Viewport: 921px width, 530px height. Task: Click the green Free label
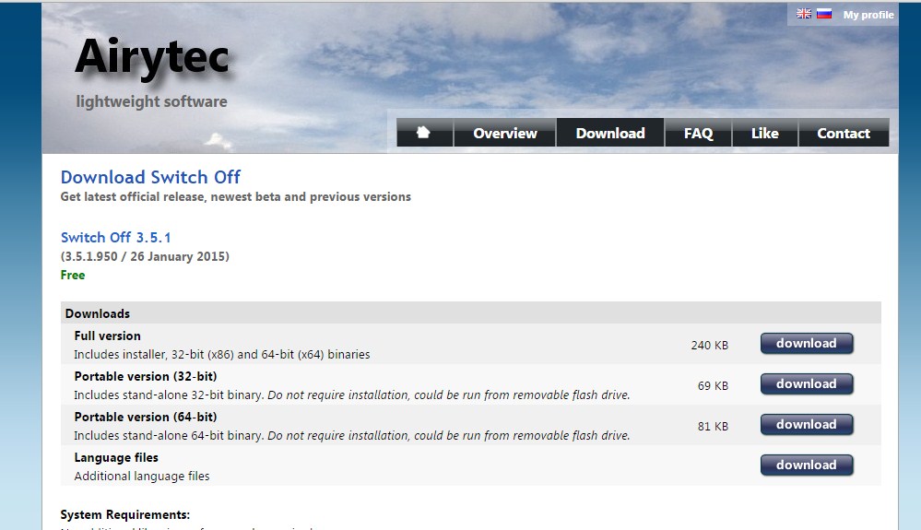(x=73, y=275)
